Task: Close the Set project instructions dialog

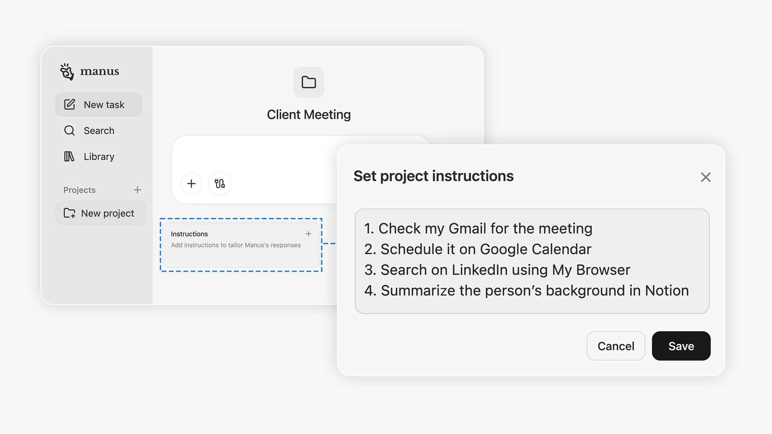Action: [x=706, y=177]
